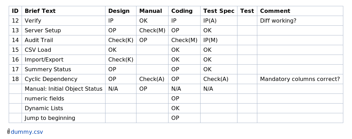352x139 pixels.
Task: Select the CSV Load row text
Action: 38,50
